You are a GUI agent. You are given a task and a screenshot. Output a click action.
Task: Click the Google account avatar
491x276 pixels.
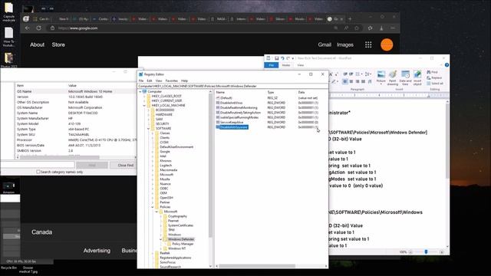(387, 44)
